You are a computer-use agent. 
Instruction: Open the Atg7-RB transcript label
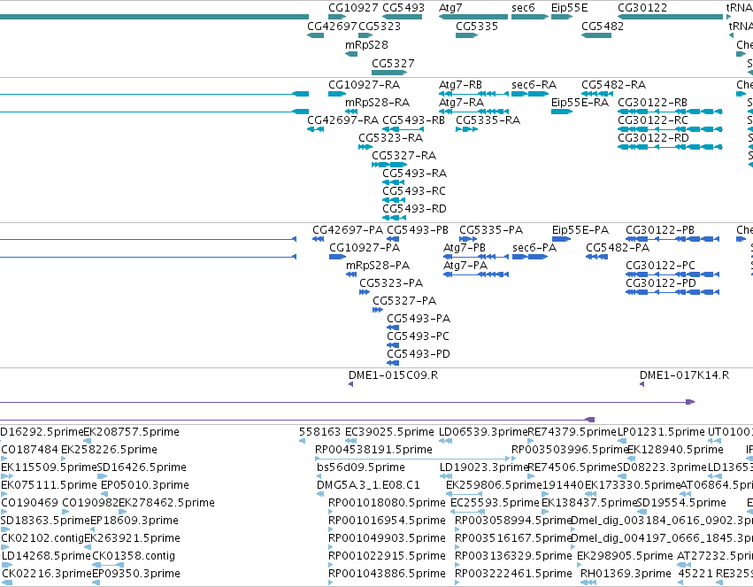click(460, 85)
